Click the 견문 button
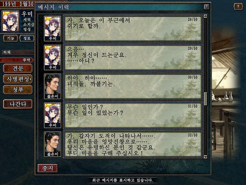Viewport: 246px width, 185px height. pos(18,69)
